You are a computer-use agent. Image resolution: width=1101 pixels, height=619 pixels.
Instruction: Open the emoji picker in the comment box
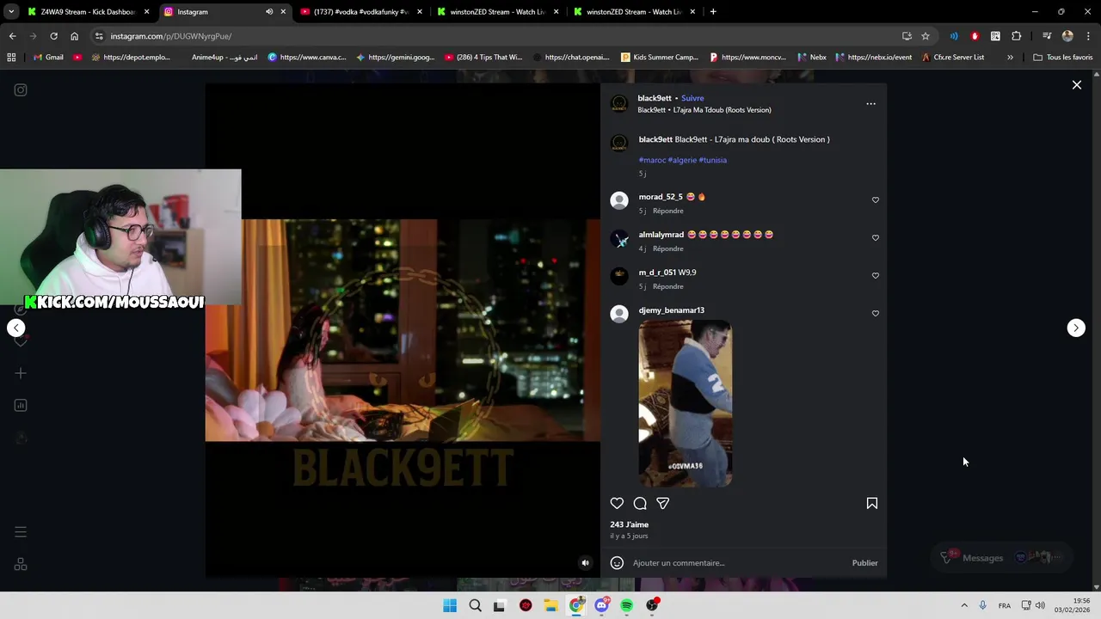(617, 563)
